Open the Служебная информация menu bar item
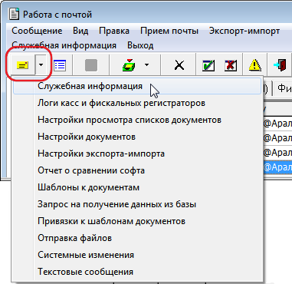Viewport: 292px width, 284px height. pyautogui.click(x=64, y=45)
